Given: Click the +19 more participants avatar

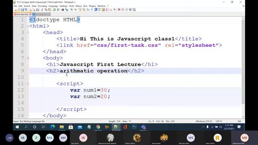Looking at the screenshot, I should tap(9, 138).
